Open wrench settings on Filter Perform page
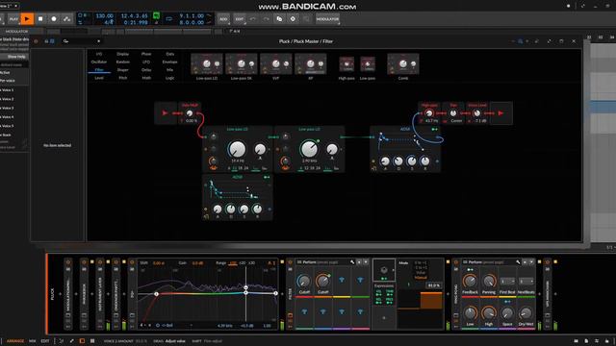 click(352, 261)
